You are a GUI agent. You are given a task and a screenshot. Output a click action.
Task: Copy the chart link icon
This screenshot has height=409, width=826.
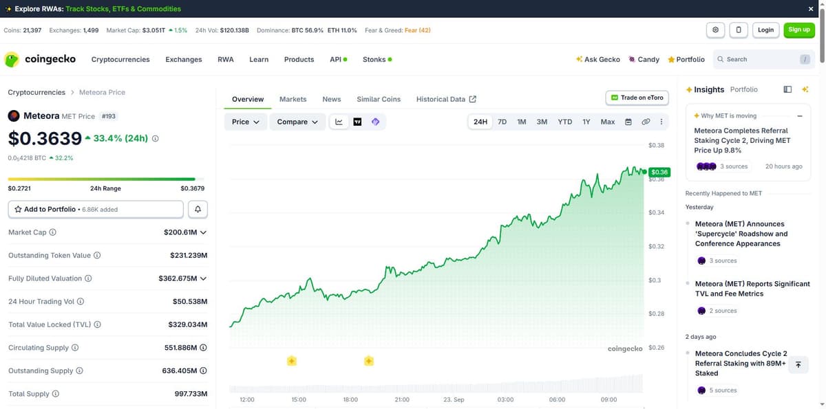click(646, 122)
